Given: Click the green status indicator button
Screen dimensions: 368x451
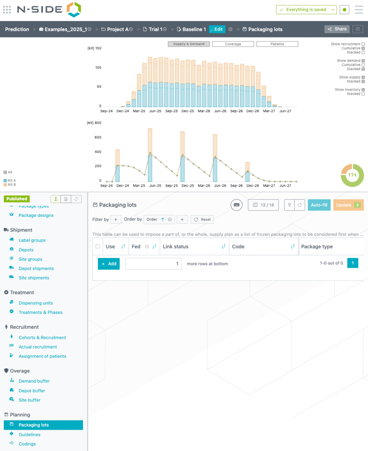Looking at the screenshot, I should tap(344, 10).
